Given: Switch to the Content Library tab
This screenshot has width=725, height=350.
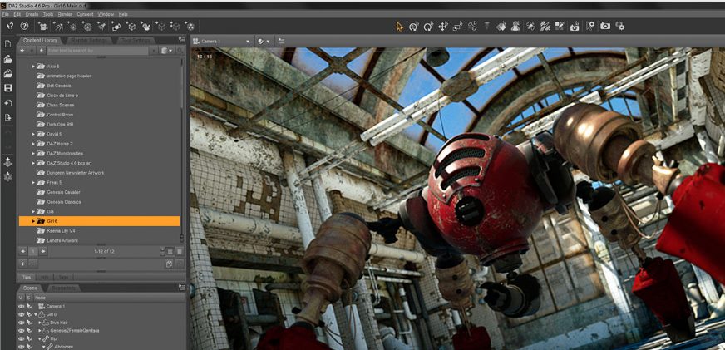Looking at the screenshot, I should tap(40, 40).
